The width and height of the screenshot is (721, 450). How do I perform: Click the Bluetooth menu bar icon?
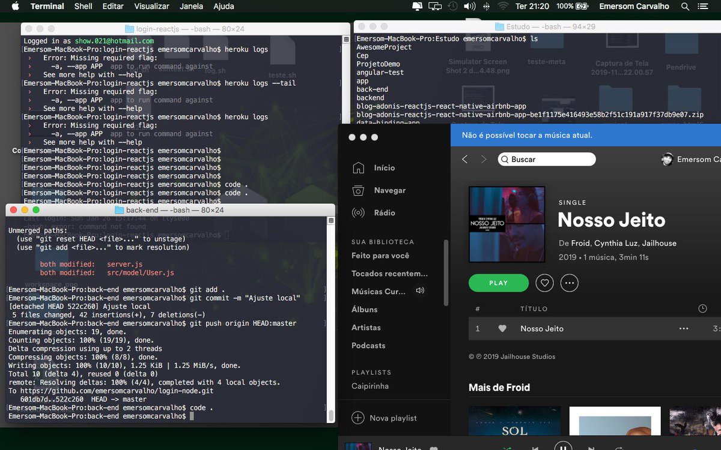coord(487,7)
